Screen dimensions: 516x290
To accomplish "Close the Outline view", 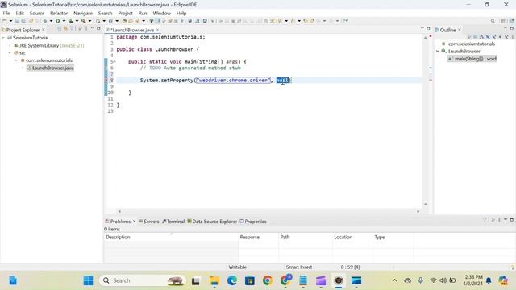I will tap(460, 30).
